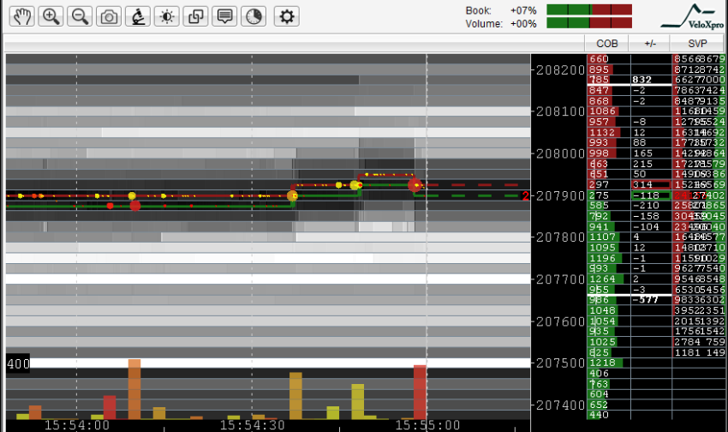The height and width of the screenshot is (432, 728).
Task: Click the 165 delta cell
Action: coord(642,153)
